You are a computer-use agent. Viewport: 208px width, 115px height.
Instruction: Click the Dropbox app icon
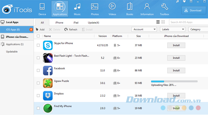48,96
